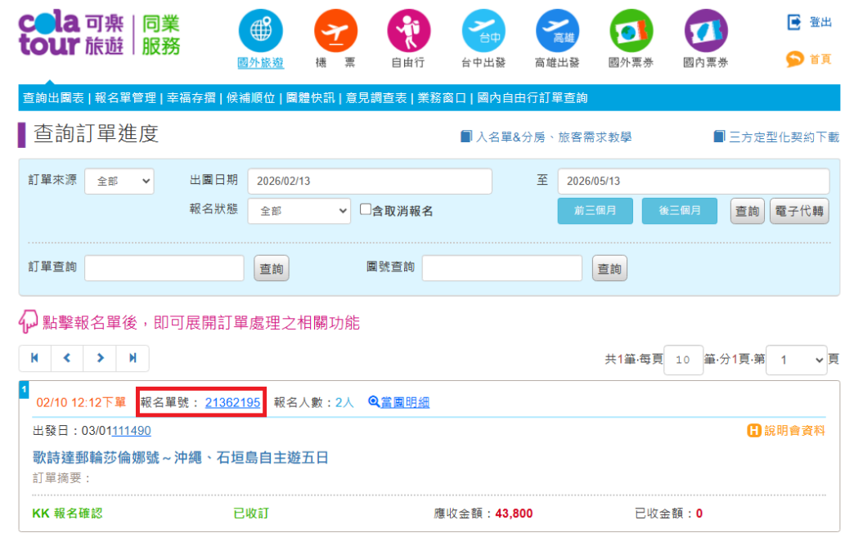Go to the next results page arrow
The width and height of the screenshot is (854, 533).
[100, 358]
